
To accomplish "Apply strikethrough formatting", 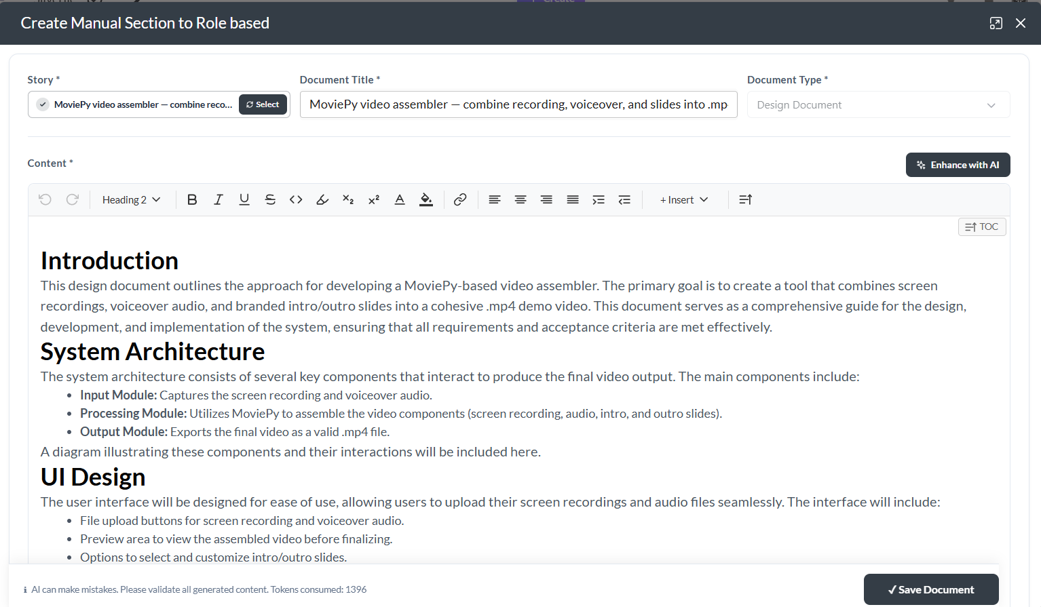I will coord(270,199).
